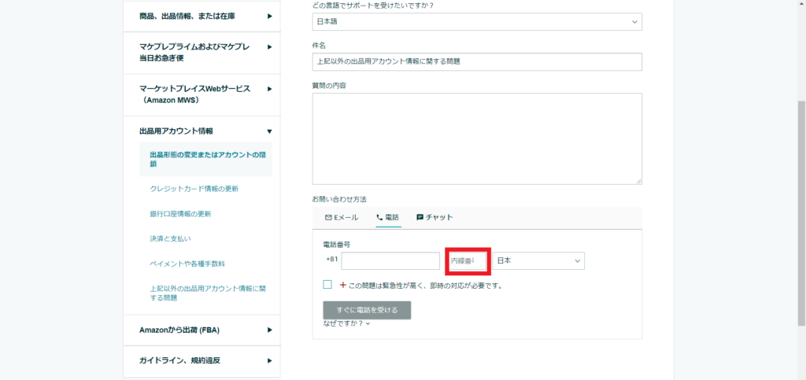Select the チャット contact tab
The width and height of the screenshot is (806, 380).
[x=434, y=217]
